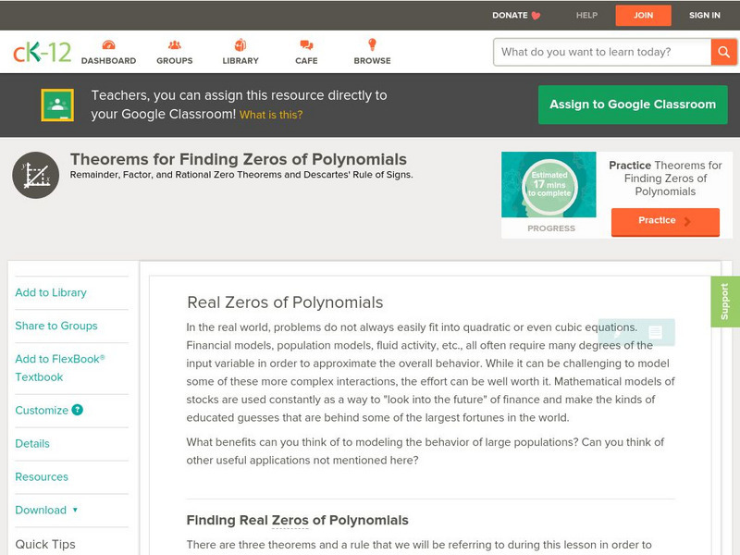The height and width of the screenshot is (555, 740).
Task: Open the Browse lightbulb icon
Action: coord(372,44)
